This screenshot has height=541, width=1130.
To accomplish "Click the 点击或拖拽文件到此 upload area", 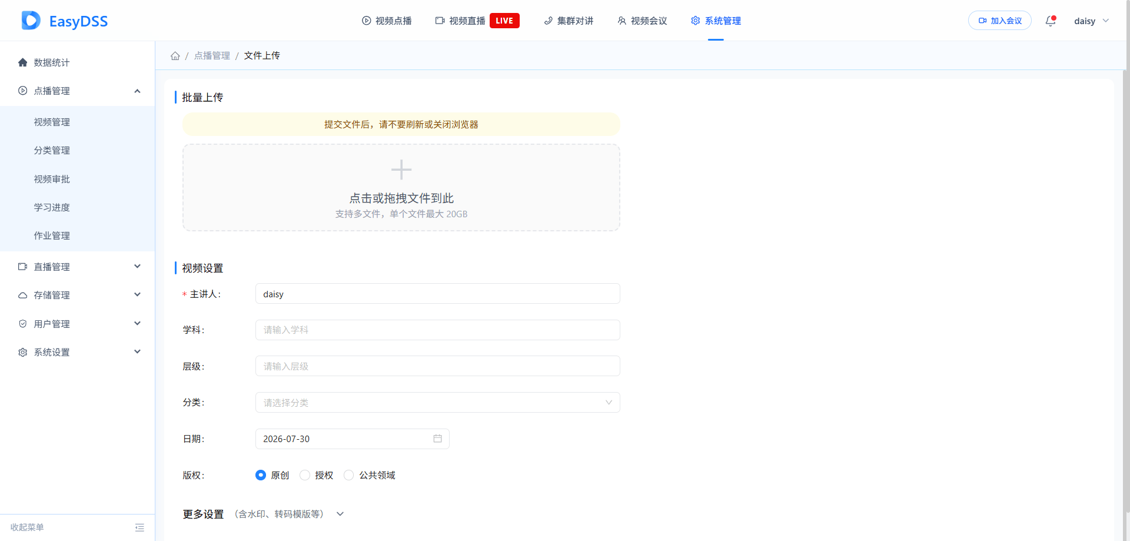I will click(401, 187).
